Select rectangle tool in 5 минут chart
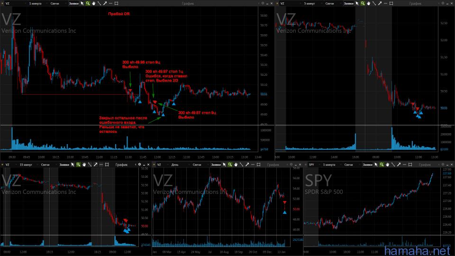455x256 pixels. [391, 3]
